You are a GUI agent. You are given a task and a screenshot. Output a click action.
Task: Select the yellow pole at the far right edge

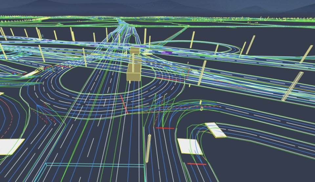pyautogui.click(x=306, y=54)
